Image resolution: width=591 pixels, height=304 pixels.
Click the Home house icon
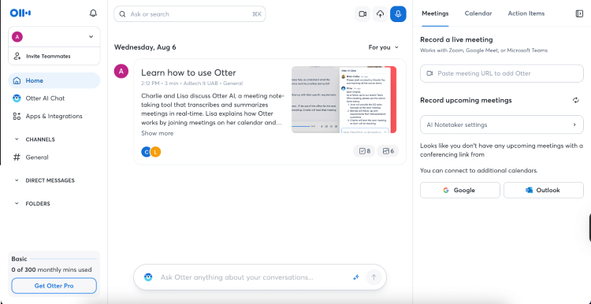(x=17, y=80)
